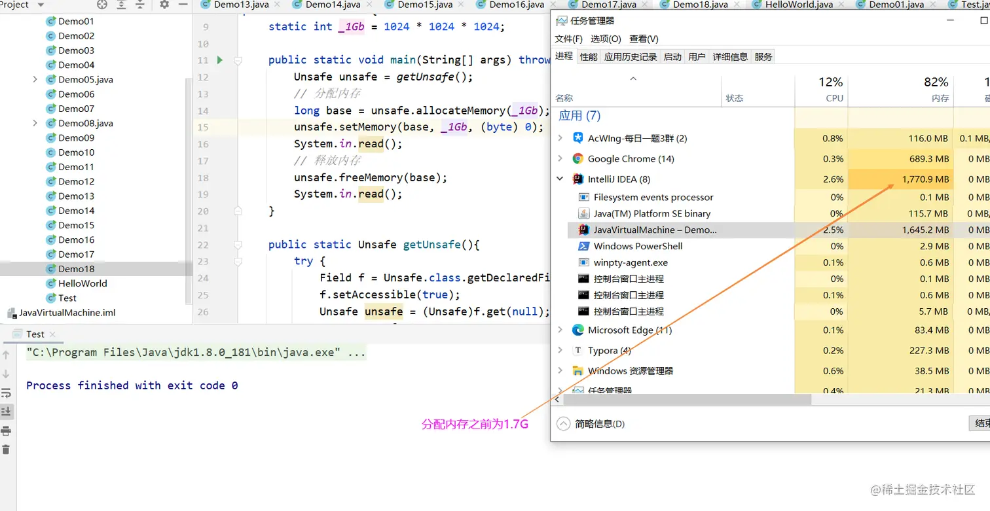Screen dimensions: 990x511
Task: Toggle soft-wrap in the Run console
Action: click(6, 393)
